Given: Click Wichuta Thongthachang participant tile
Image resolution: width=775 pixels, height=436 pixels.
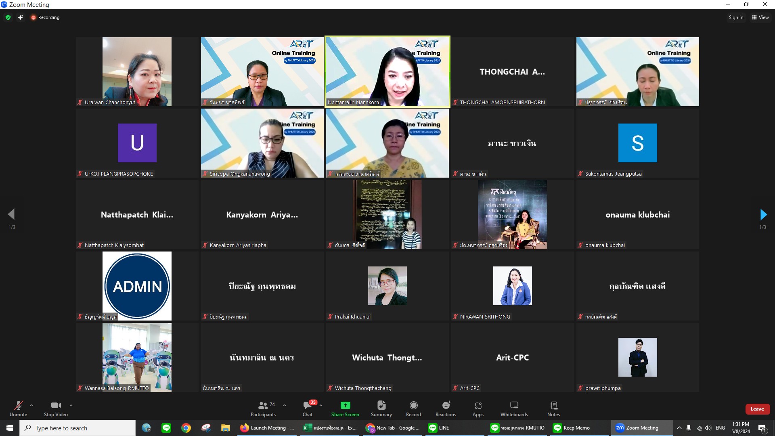Looking at the screenshot, I should (387, 357).
